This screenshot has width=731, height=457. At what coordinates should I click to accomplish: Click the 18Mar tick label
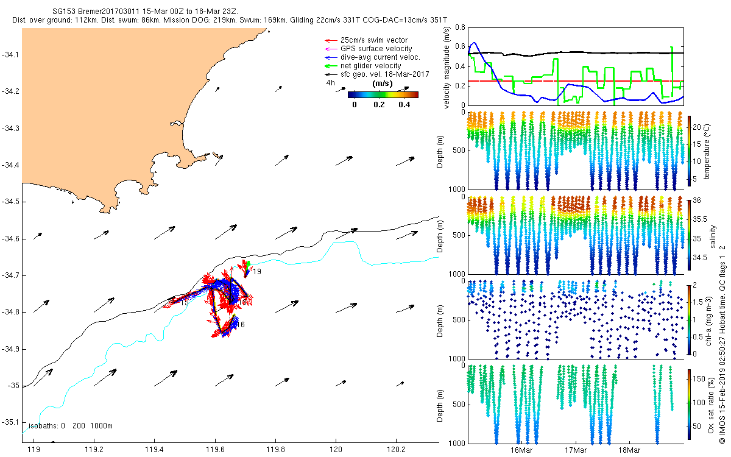click(x=629, y=451)
